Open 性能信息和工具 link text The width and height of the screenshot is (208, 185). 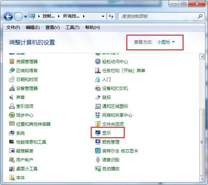click(x=31, y=142)
